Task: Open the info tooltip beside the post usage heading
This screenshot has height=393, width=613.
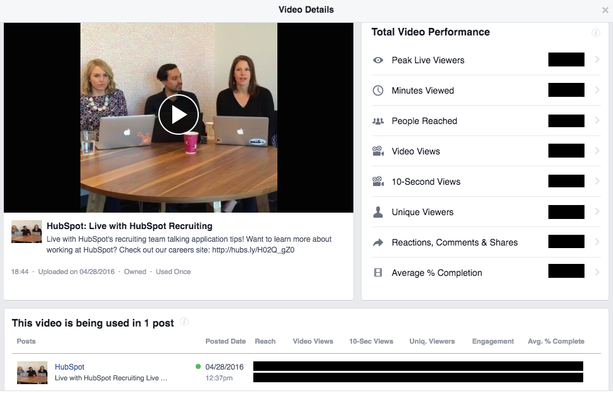Action: click(x=184, y=321)
